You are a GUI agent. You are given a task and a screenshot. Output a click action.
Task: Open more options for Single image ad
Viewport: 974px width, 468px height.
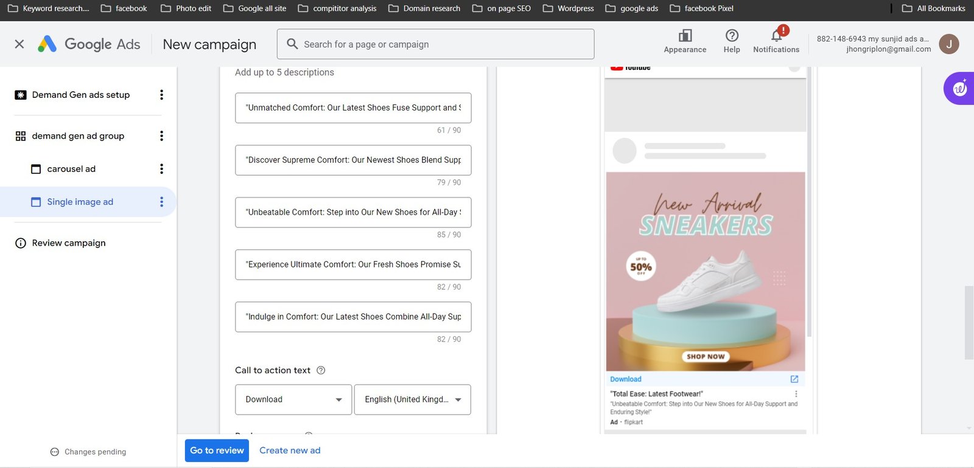[x=161, y=202]
